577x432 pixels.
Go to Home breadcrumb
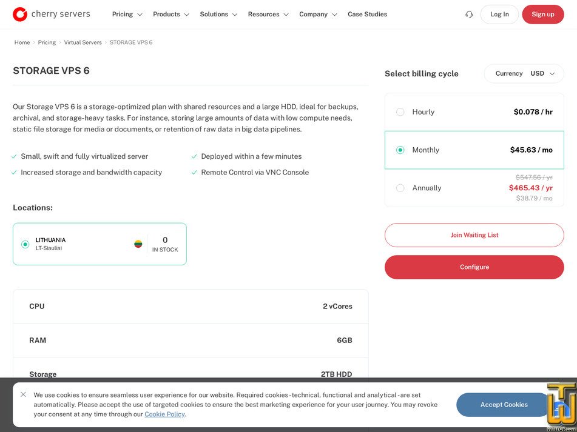pos(22,42)
